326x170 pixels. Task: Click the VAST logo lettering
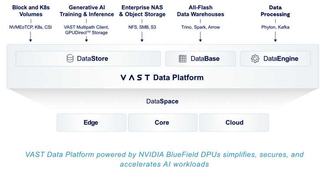coord(135,78)
